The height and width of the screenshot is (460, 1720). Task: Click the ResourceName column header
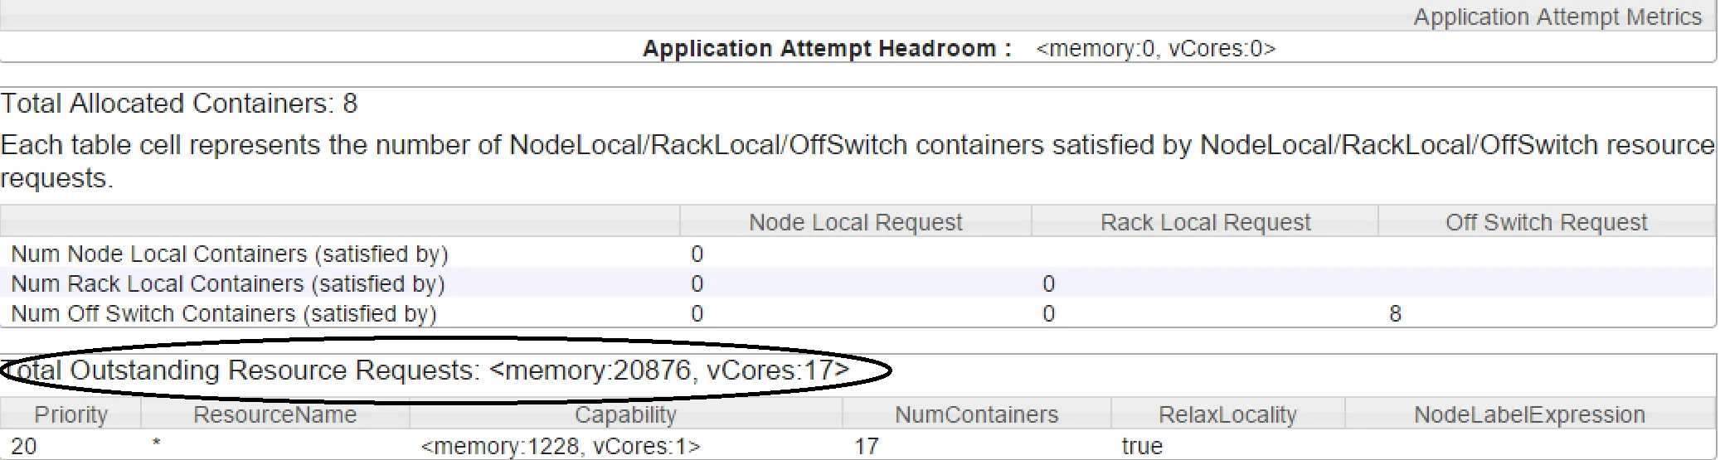pos(275,414)
